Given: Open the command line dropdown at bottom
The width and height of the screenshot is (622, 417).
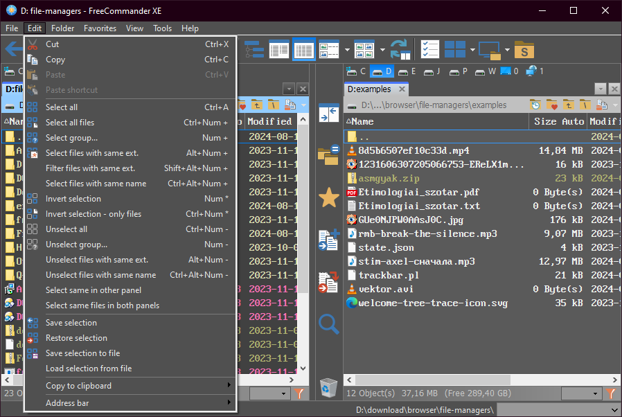Looking at the screenshot, I should [x=613, y=410].
